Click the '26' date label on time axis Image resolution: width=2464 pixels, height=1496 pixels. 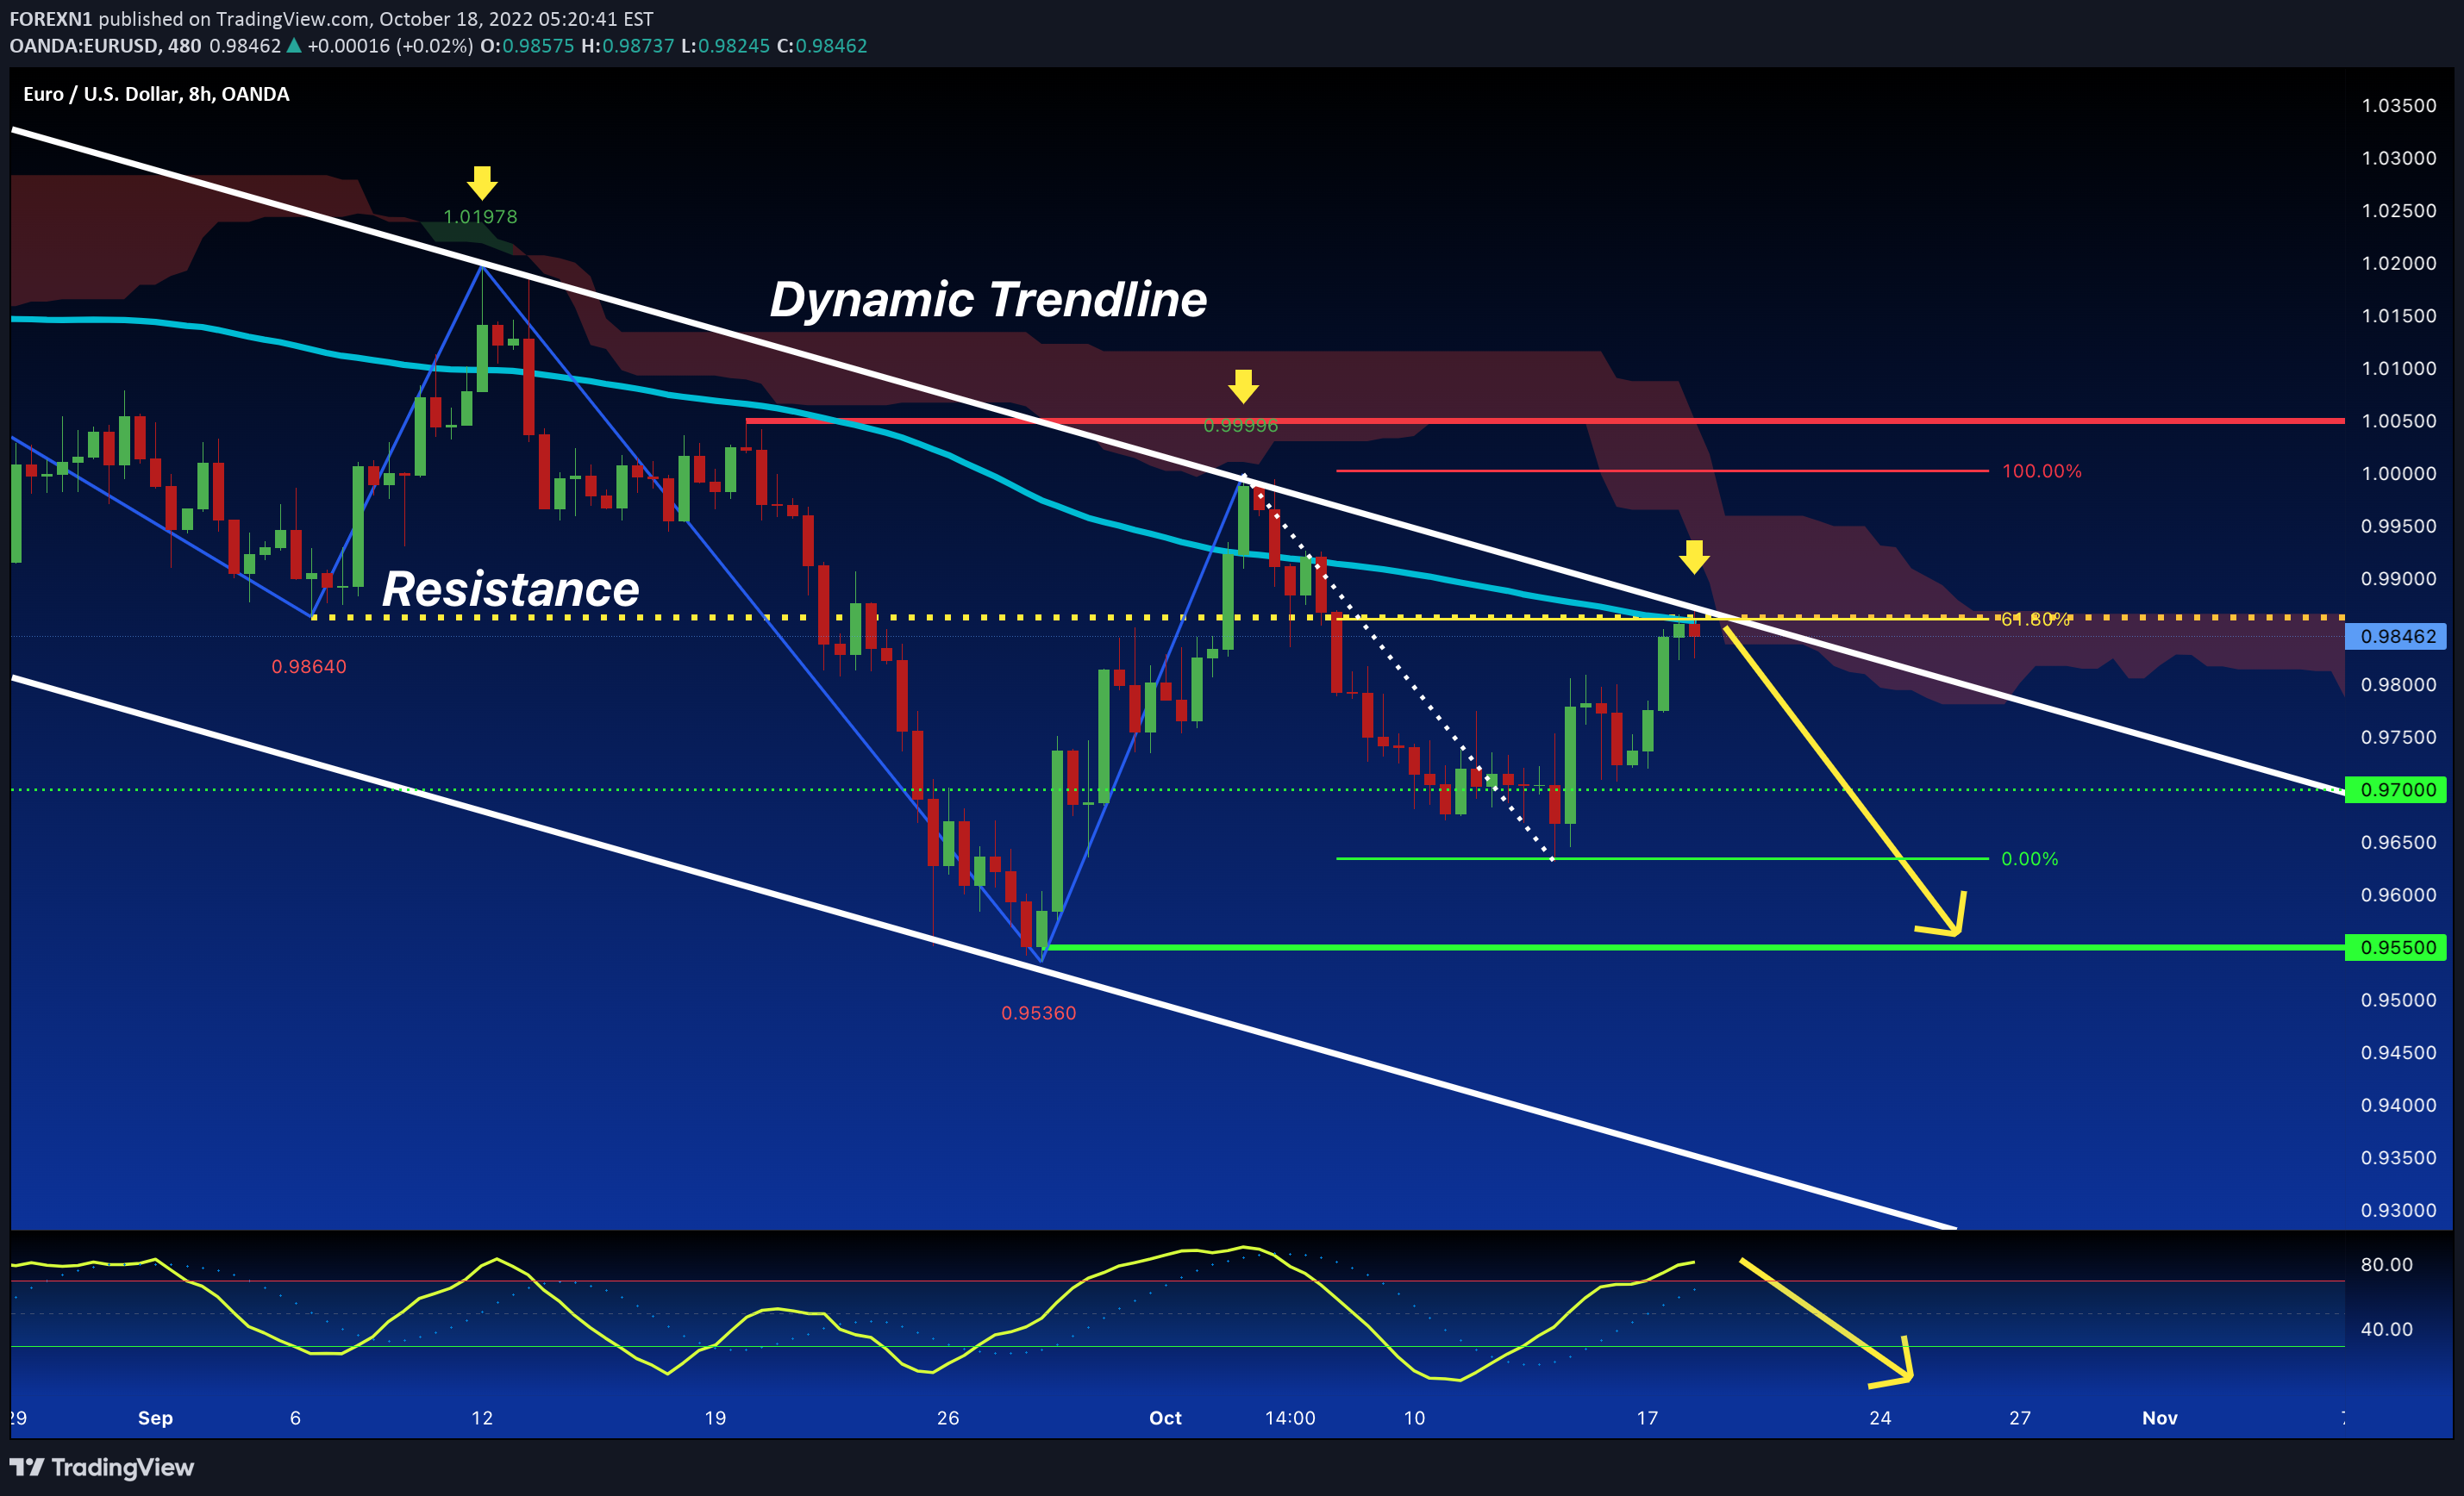click(948, 1418)
